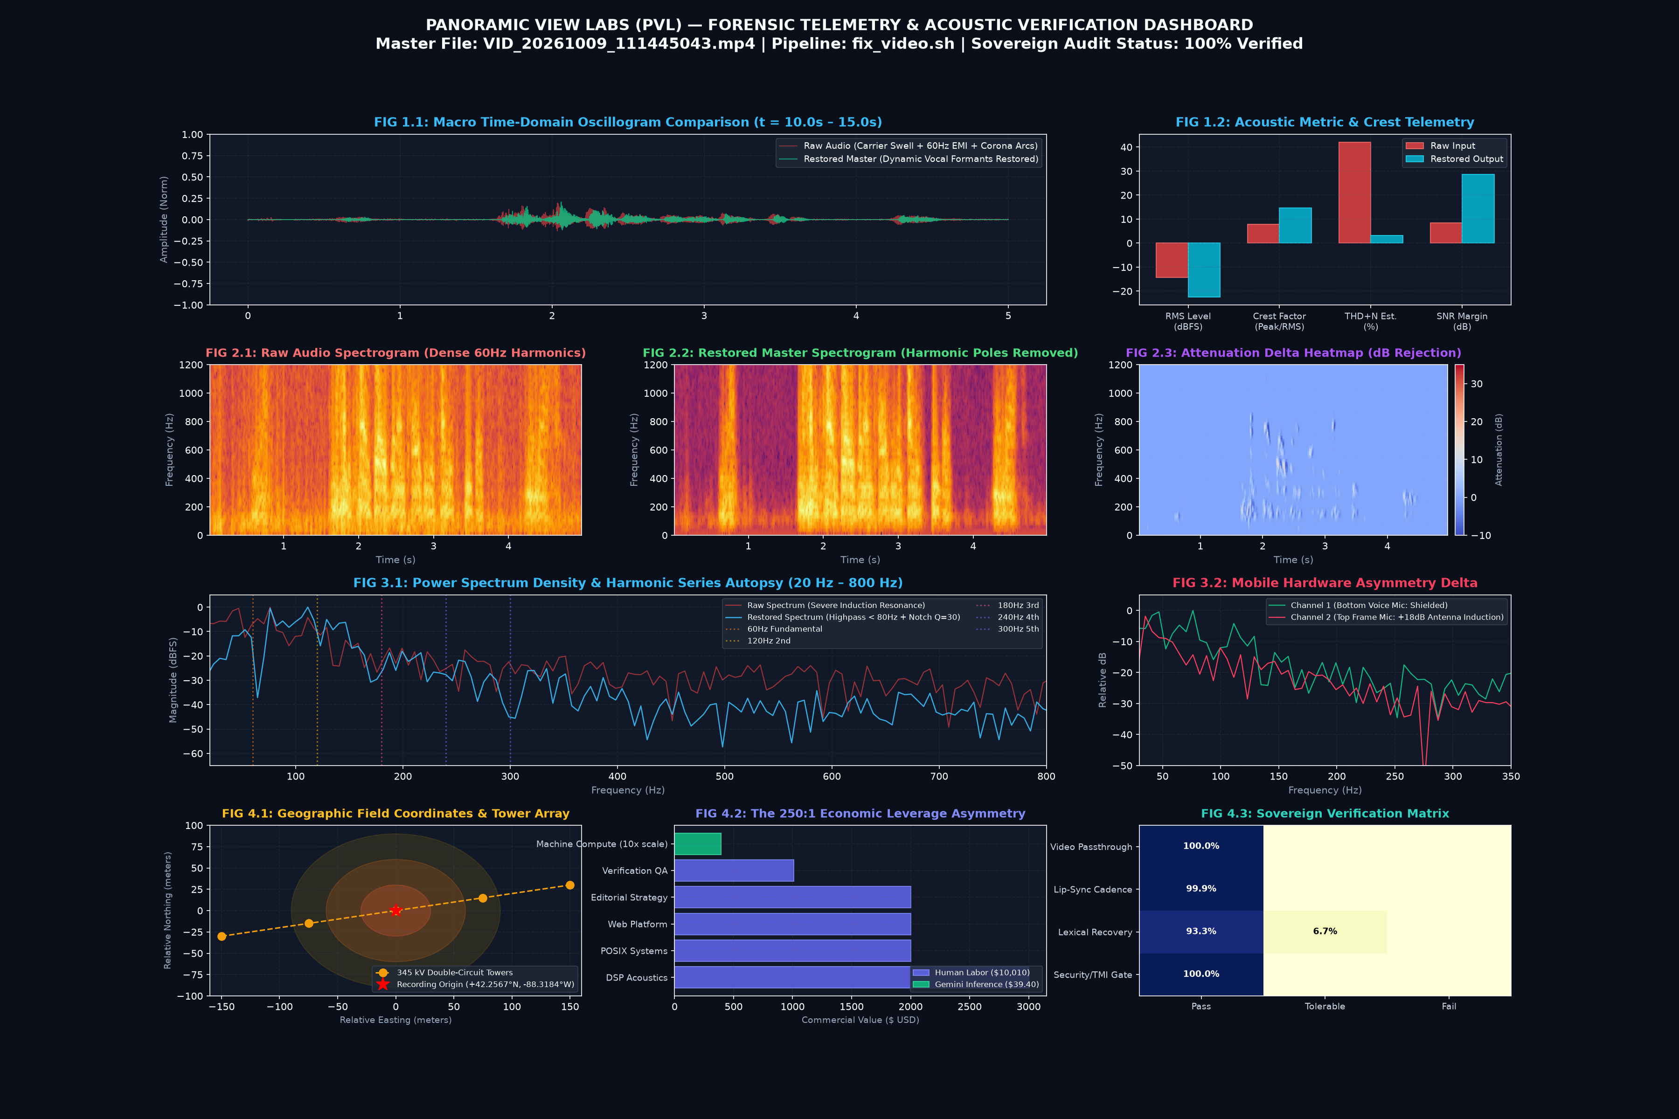Click the 240Hz 4th legend entry
Viewport: 1679px width, 1119px height.
coord(1007,617)
